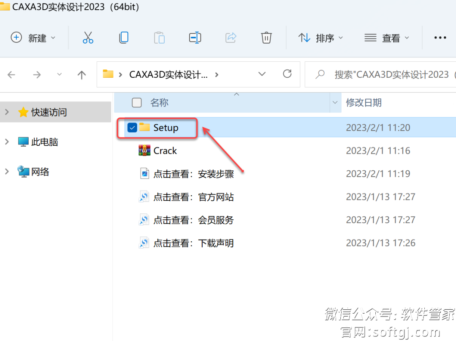Click the Delete trash bin icon

[x=266, y=38]
